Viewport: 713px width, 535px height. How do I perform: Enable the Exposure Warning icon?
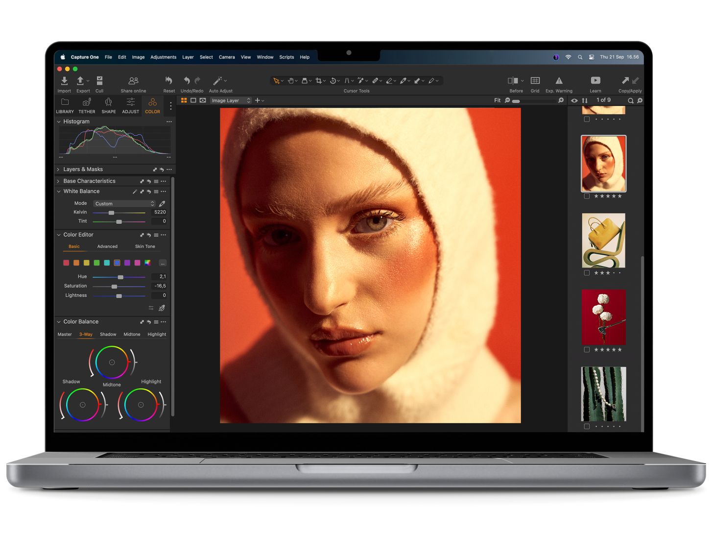tap(559, 81)
